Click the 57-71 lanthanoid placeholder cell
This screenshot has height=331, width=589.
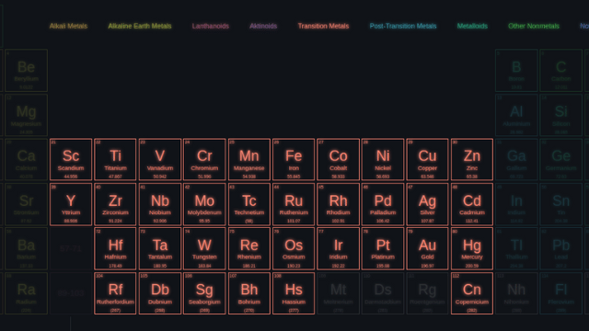[71, 248]
